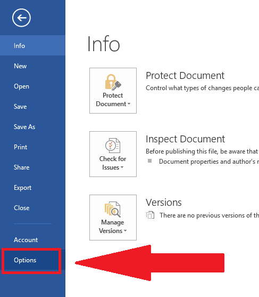
Task: Open the Print page
Action: (x=32, y=147)
